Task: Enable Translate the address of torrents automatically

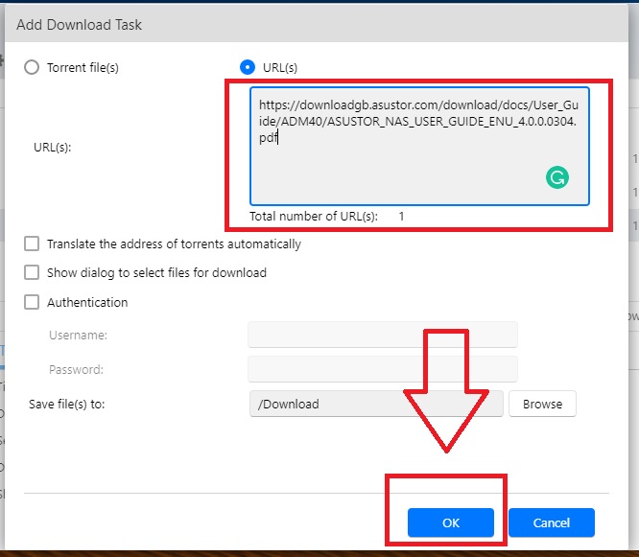Action: point(32,244)
